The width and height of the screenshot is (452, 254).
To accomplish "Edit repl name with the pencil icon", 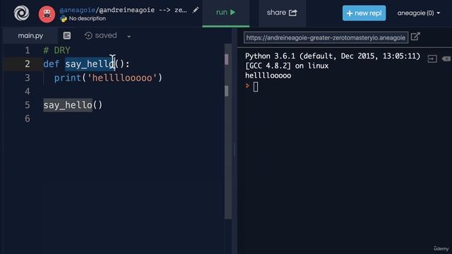I will tap(196, 11).
